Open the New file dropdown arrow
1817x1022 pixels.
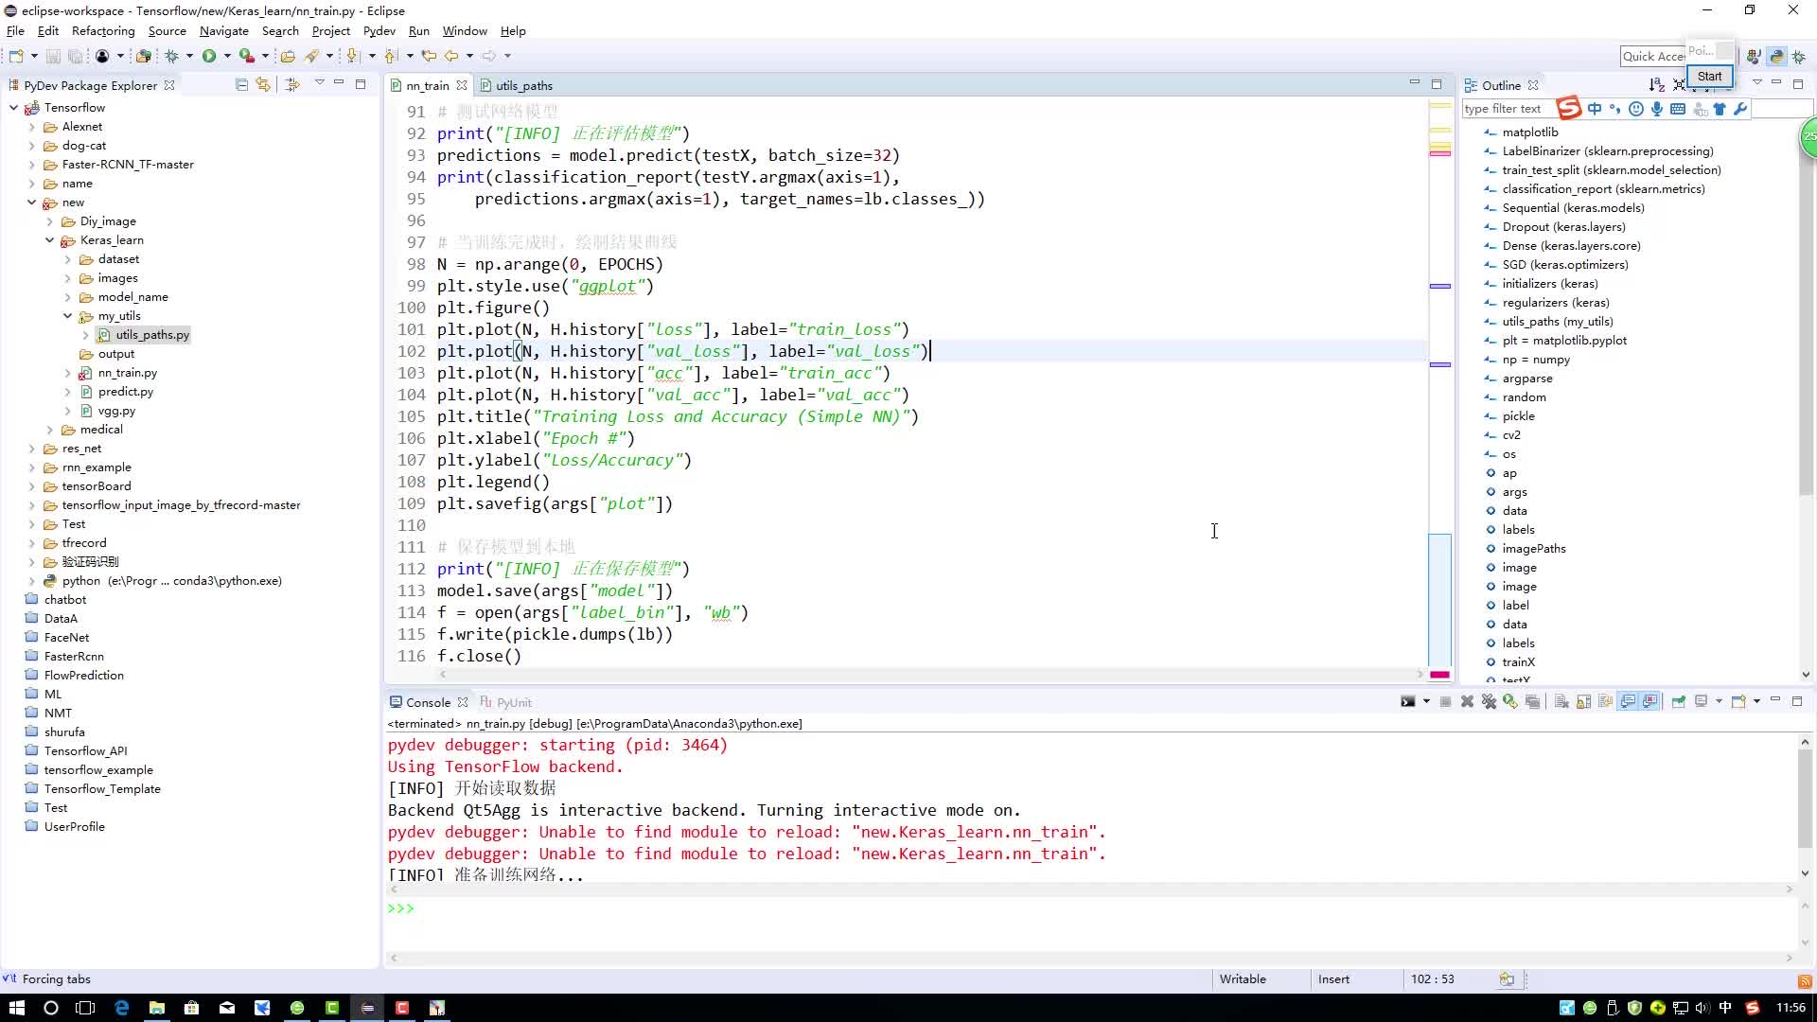(x=34, y=57)
